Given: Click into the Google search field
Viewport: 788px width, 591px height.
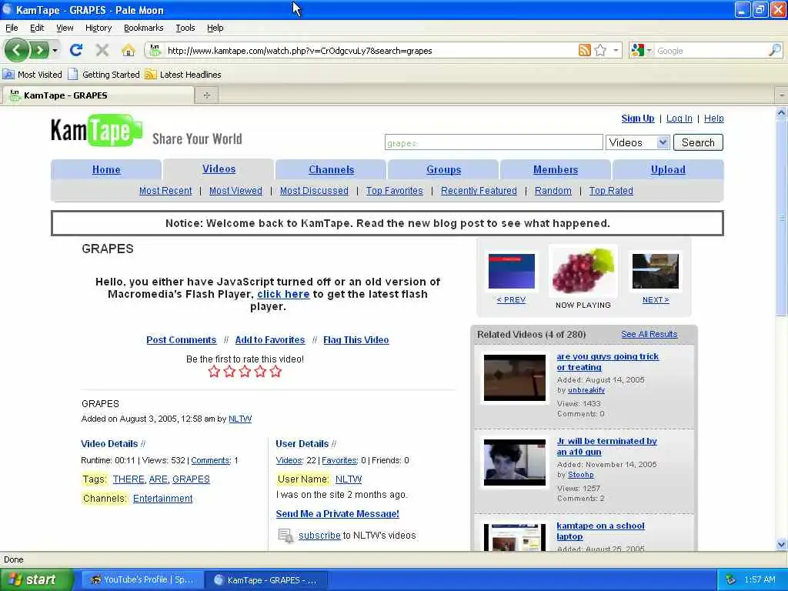Looking at the screenshot, I should [x=710, y=51].
